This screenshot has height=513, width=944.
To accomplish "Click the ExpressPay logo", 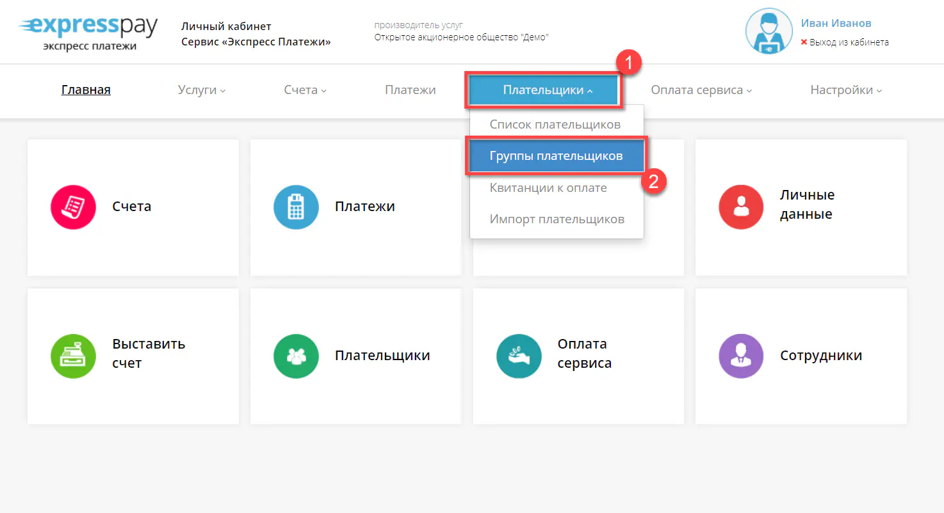I will [x=88, y=32].
